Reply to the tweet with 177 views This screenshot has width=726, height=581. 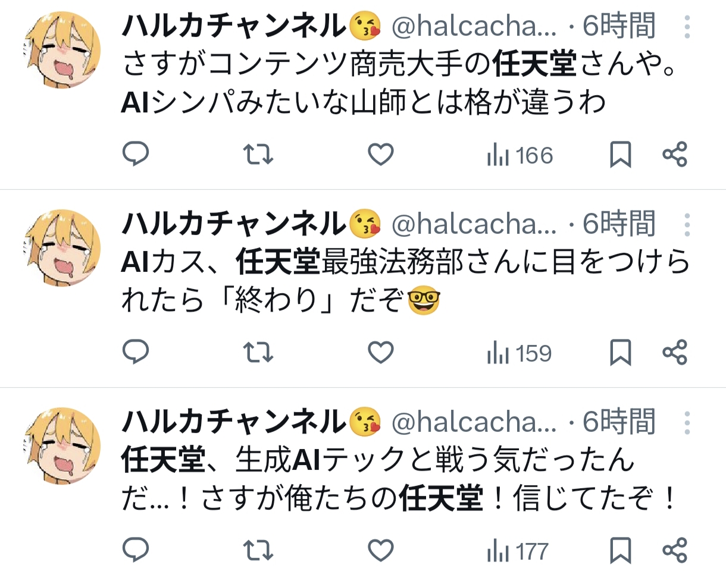click(135, 550)
